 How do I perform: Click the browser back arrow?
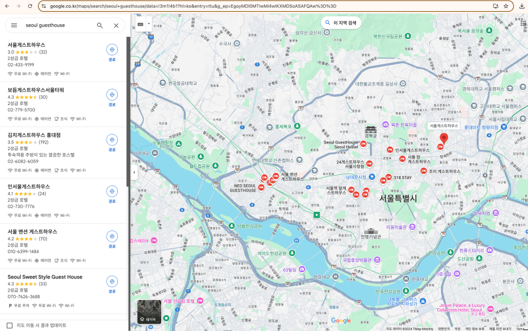(x=7, y=6)
